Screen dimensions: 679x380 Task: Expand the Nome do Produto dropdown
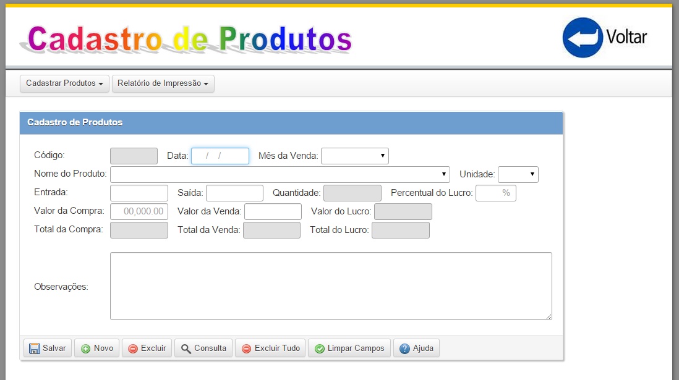280,174
